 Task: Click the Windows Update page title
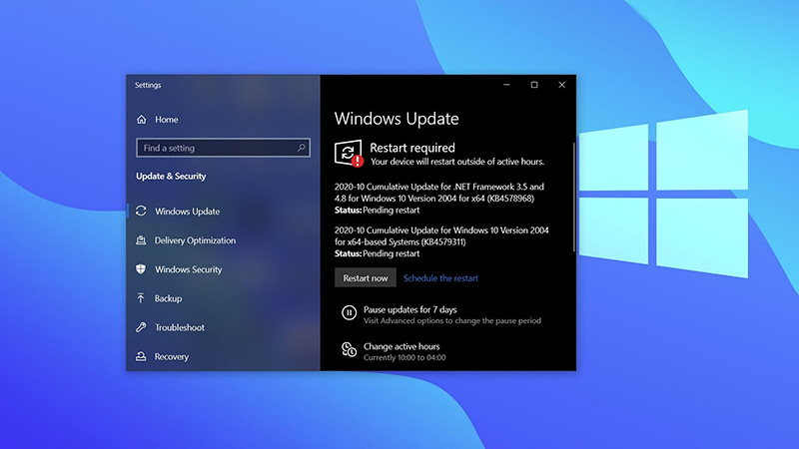397,119
